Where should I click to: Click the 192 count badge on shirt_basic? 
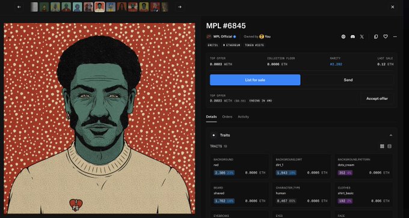[x=345, y=201]
